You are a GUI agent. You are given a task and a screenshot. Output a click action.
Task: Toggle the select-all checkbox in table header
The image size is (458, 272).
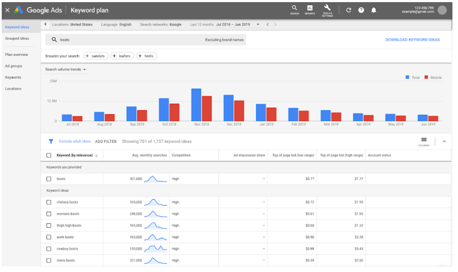pos(49,155)
